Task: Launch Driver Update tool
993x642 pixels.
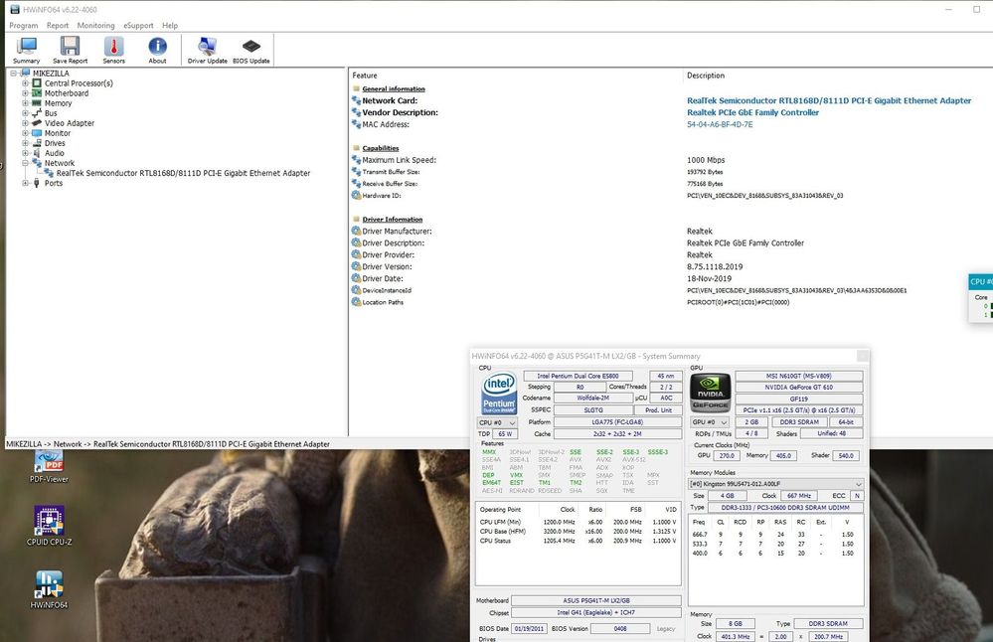Action: 207,50
